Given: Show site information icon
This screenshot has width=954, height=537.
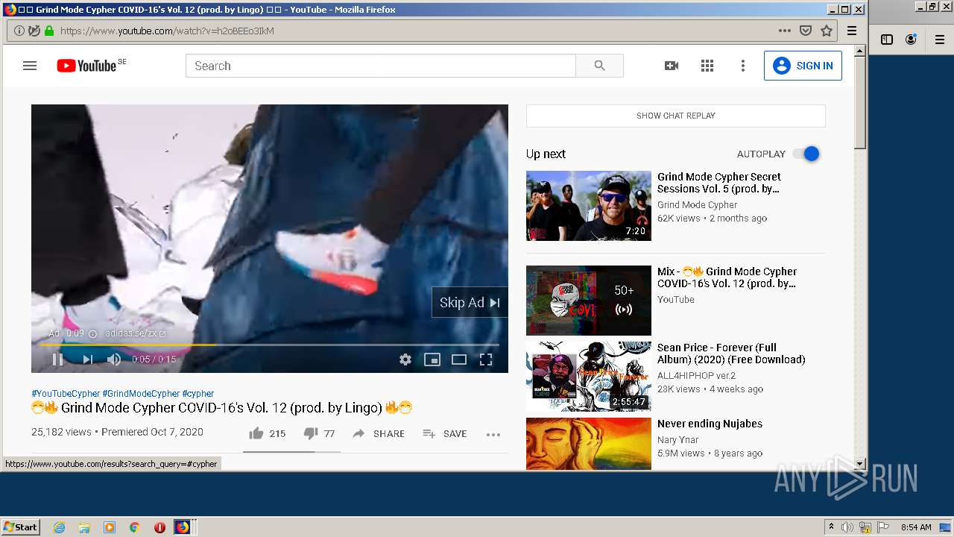Looking at the screenshot, I should click(x=19, y=31).
